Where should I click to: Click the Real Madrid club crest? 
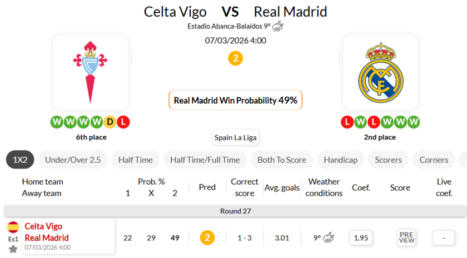381,72
